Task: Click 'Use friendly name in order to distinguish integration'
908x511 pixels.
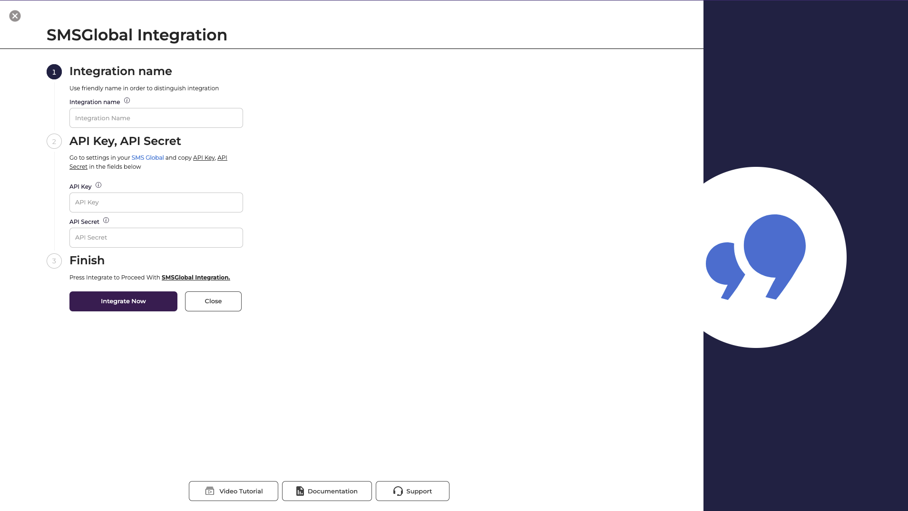Action: (x=144, y=88)
